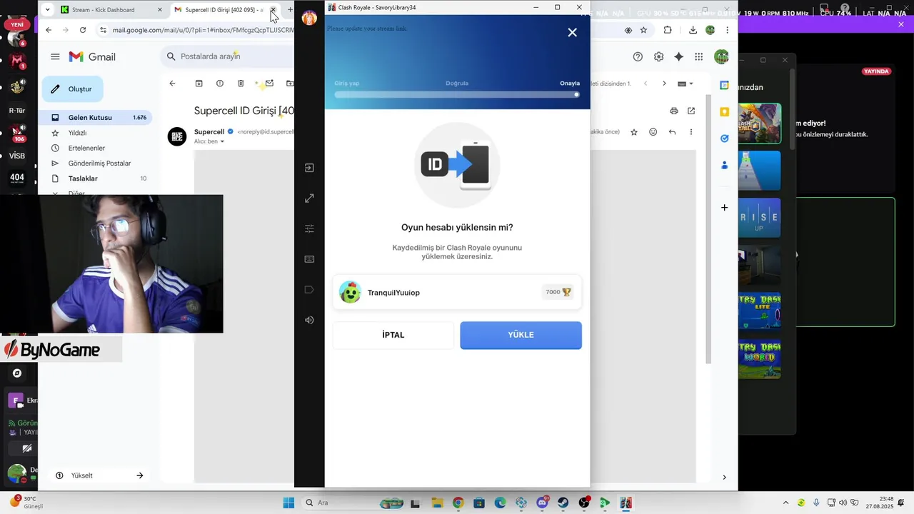Viewport: 914px width, 514px height.
Task: Open the email's more options three dots
Action: click(690, 132)
